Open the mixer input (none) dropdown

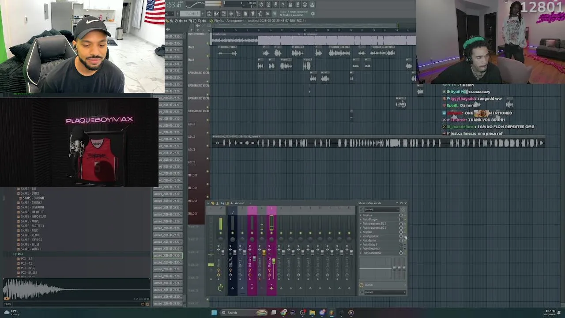pos(381,209)
